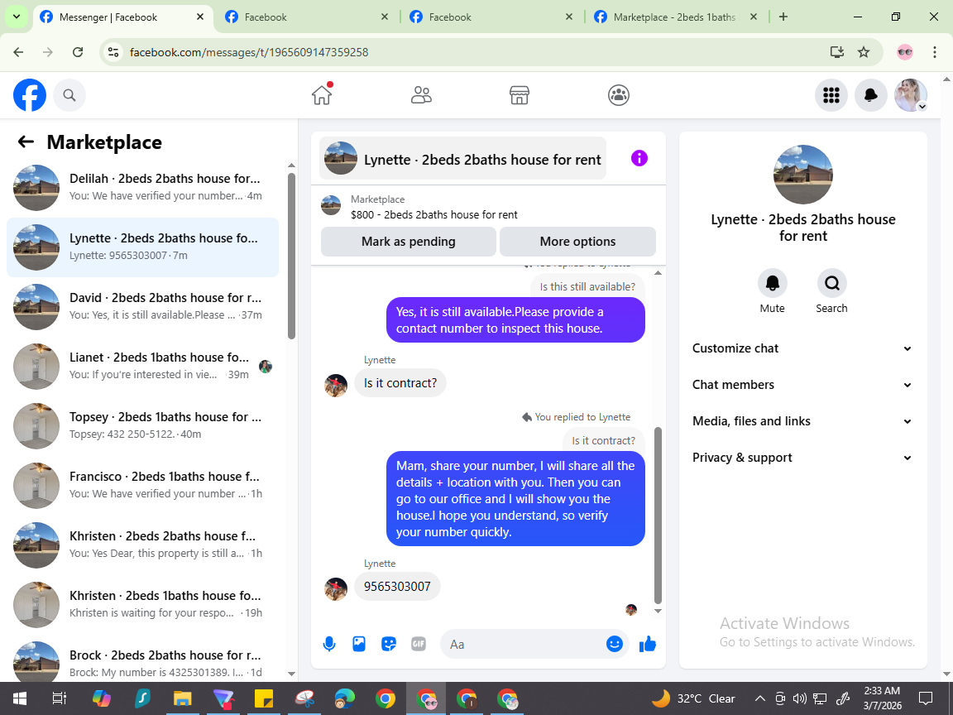Open the Lianet 2beds 1baths conversation

(x=143, y=366)
